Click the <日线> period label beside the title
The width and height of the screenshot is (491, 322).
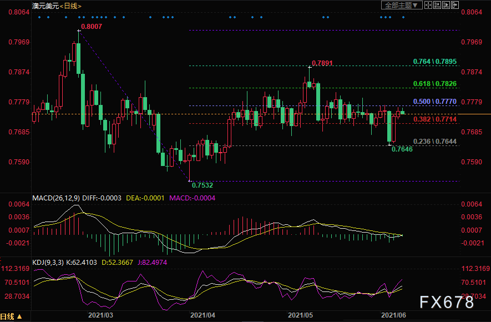coord(70,6)
